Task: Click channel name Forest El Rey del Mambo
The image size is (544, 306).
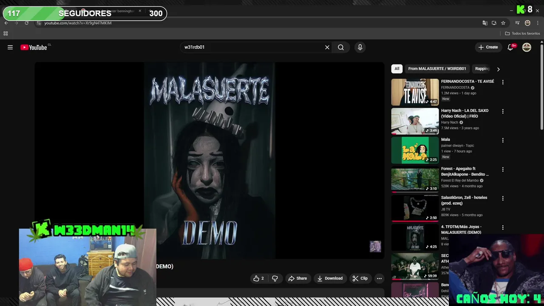Action: [460, 180]
